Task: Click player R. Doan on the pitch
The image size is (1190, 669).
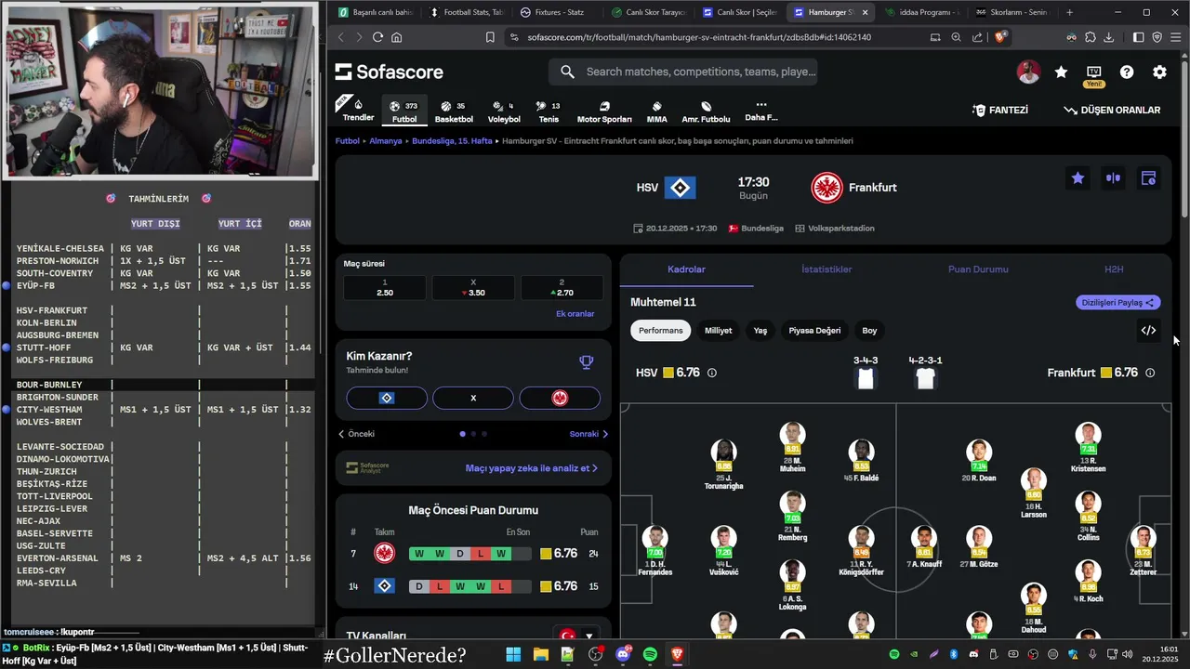Action: pos(978,462)
